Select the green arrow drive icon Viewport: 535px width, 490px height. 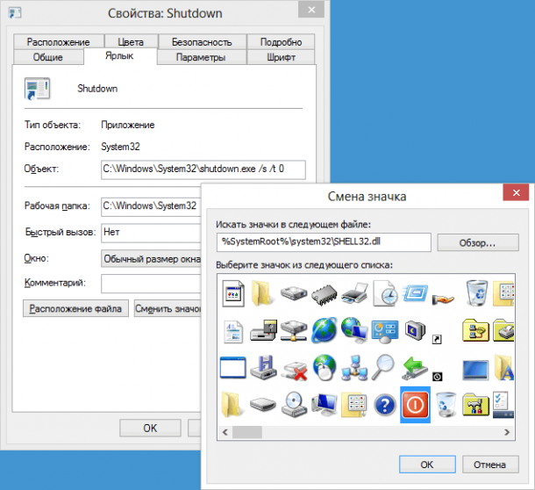coord(413,365)
